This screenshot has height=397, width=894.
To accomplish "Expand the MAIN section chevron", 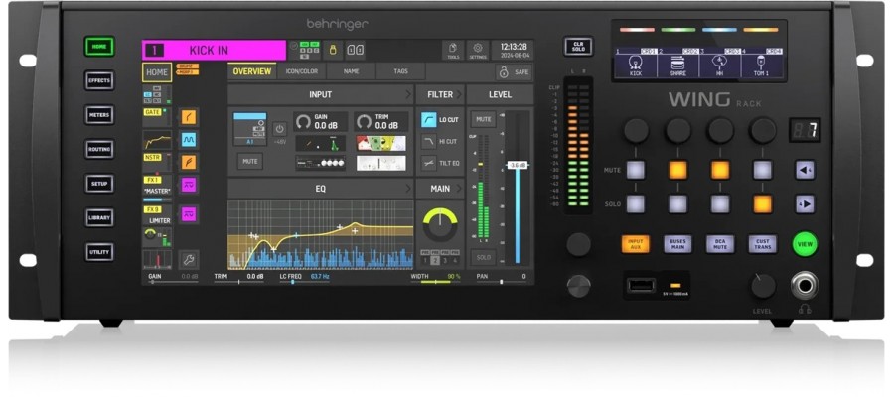I will 460,189.
